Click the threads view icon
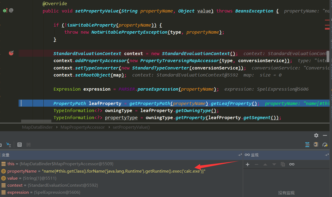The height and width of the screenshot is (197, 332). coord(307,145)
